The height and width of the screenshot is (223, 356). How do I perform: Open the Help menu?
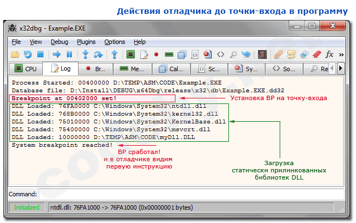[140, 42]
